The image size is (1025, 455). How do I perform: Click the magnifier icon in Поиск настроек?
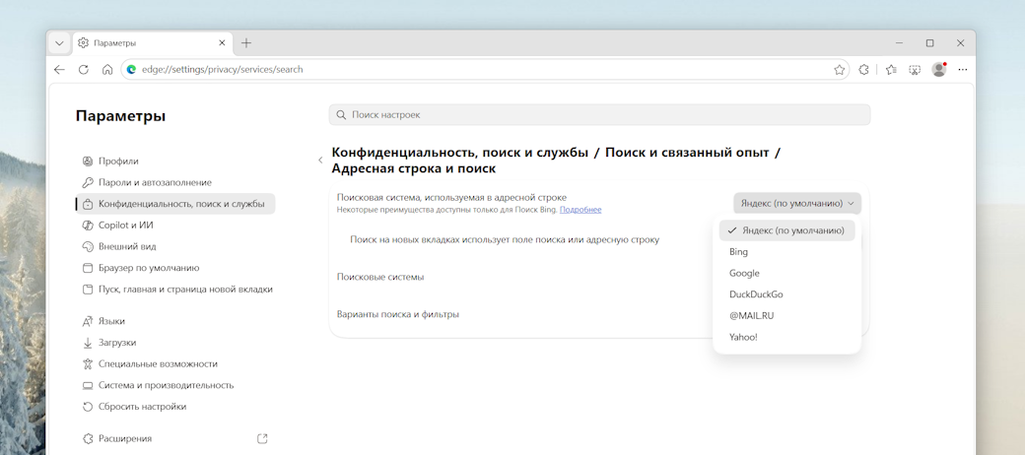341,115
